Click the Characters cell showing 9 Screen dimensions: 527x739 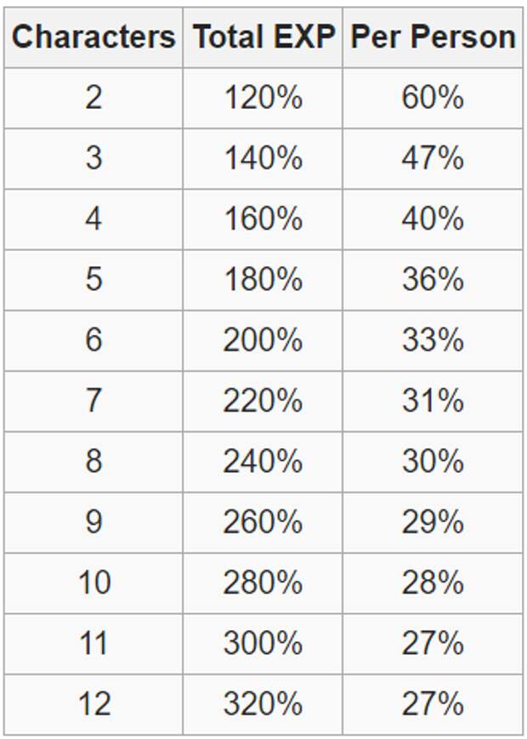[93, 522]
